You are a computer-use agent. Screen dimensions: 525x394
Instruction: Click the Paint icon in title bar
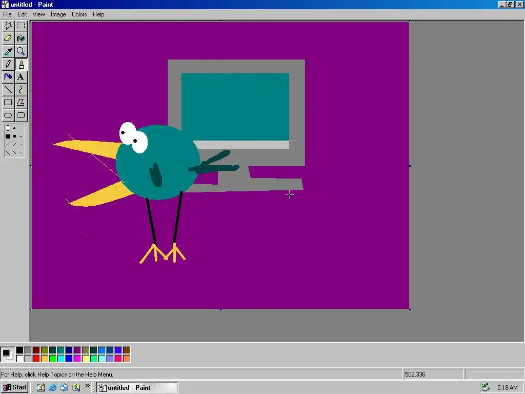tap(5, 4)
